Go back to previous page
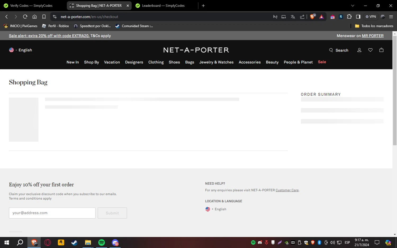The width and height of the screenshot is (397, 248). tap(7, 17)
